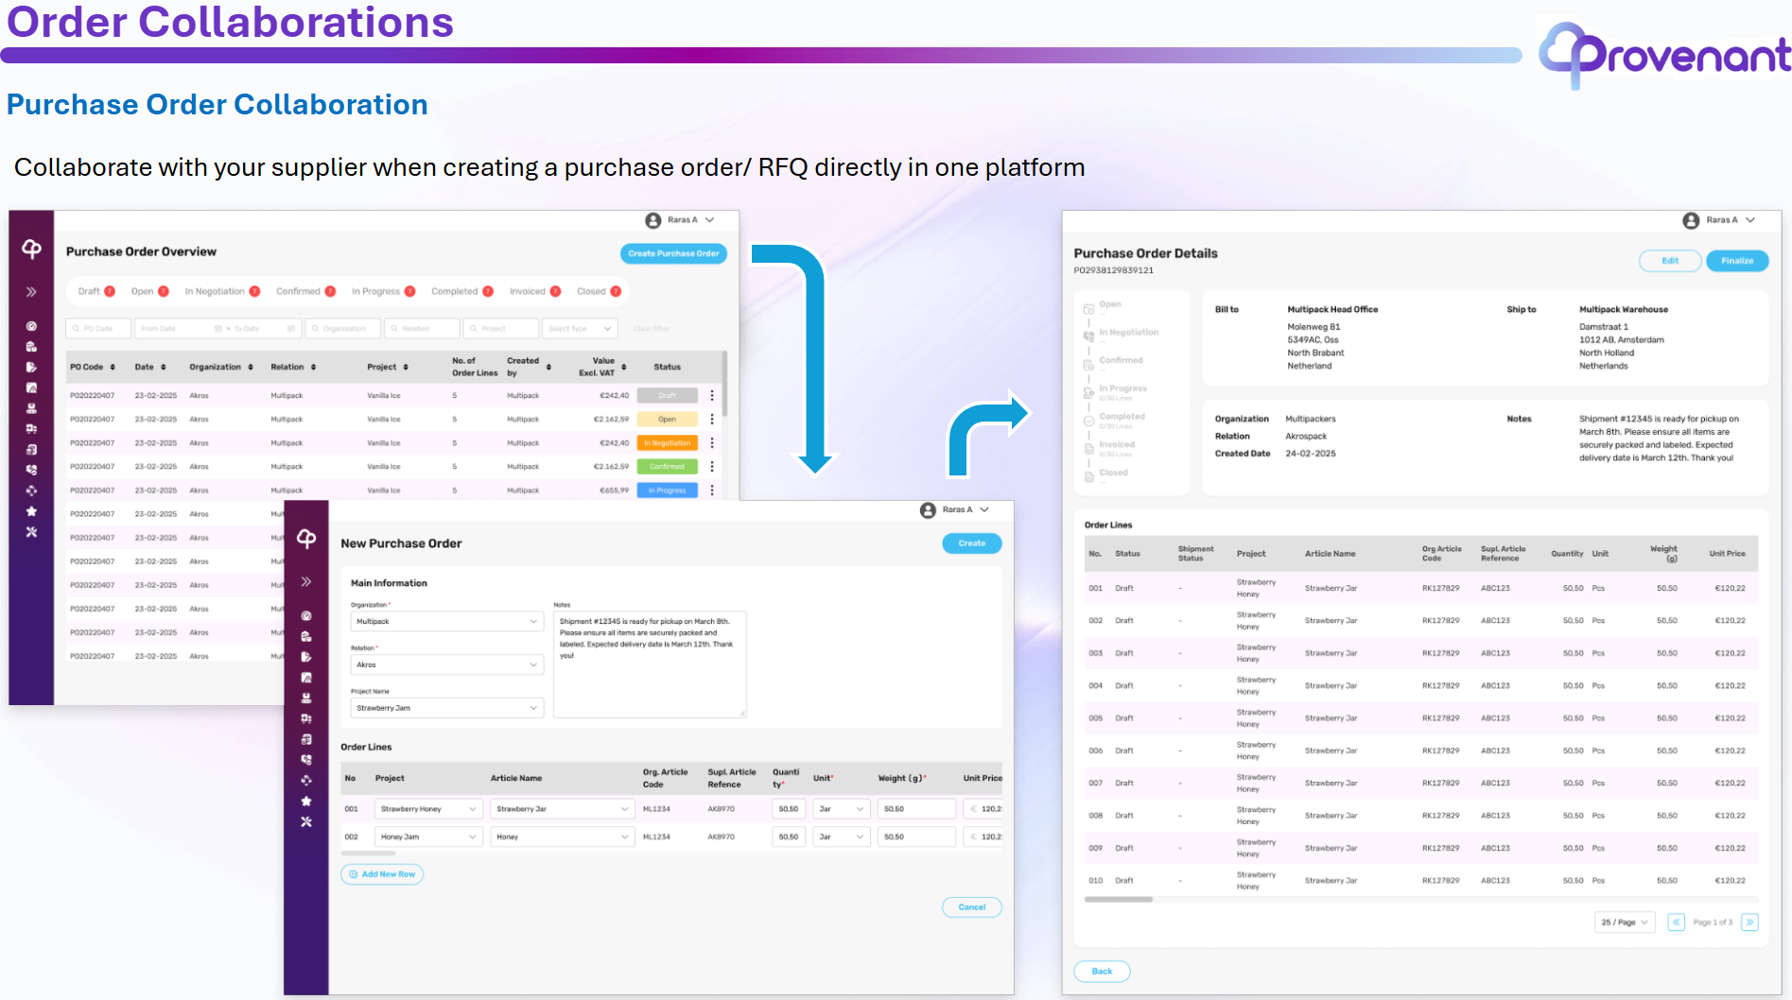Open Project Name dropdown showing Strawberry Jam
The image size is (1792, 1000).
click(447, 708)
